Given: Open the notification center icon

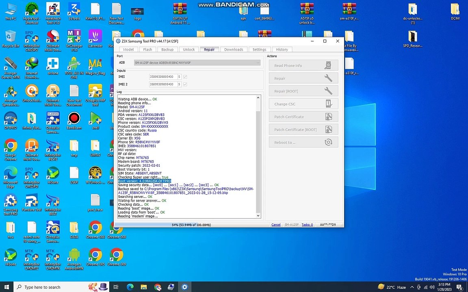Looking at the screenshot, I should tap(459, 287).
